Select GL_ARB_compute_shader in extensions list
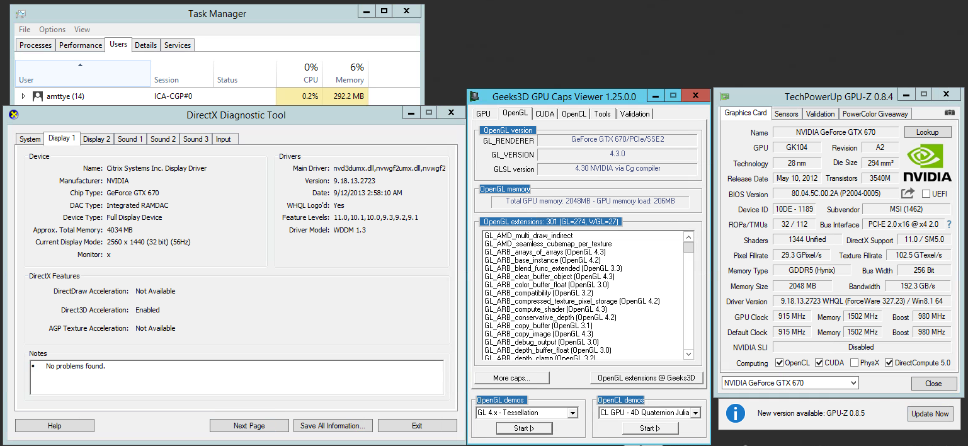The width and height of the screenshot is (968, 446). (x=545, y=309)
